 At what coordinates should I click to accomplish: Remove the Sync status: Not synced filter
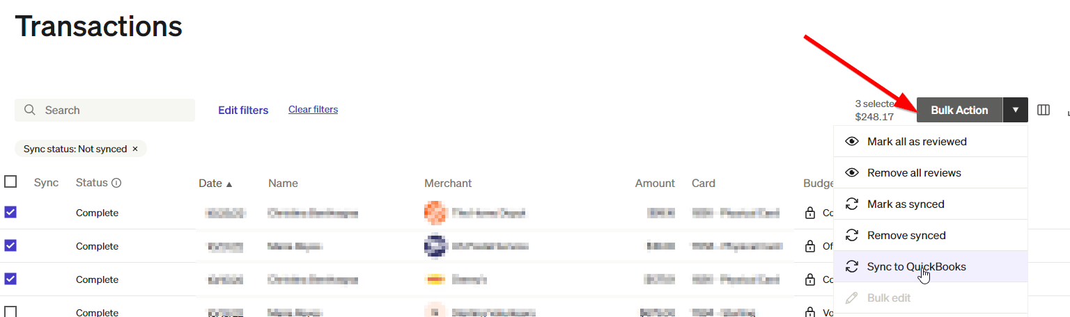(135, 149)
